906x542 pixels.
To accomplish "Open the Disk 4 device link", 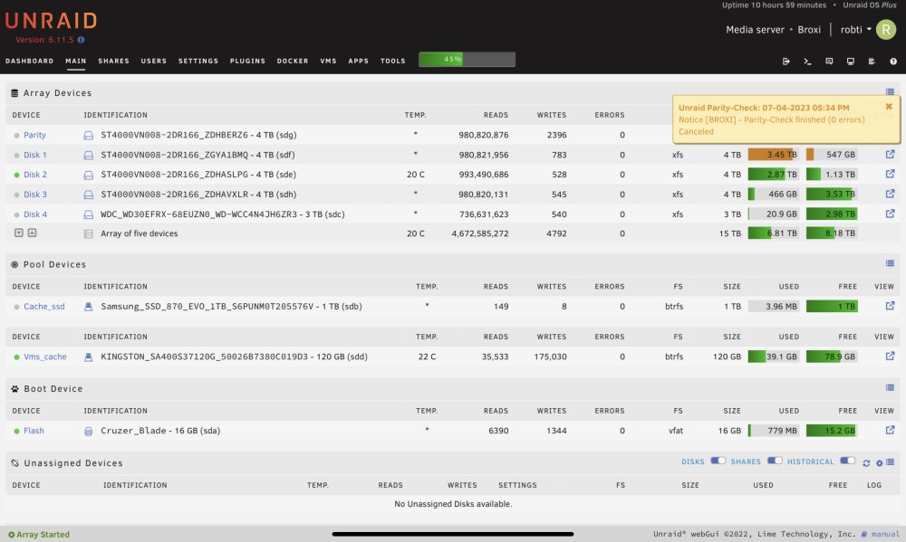I will point(35,214).
